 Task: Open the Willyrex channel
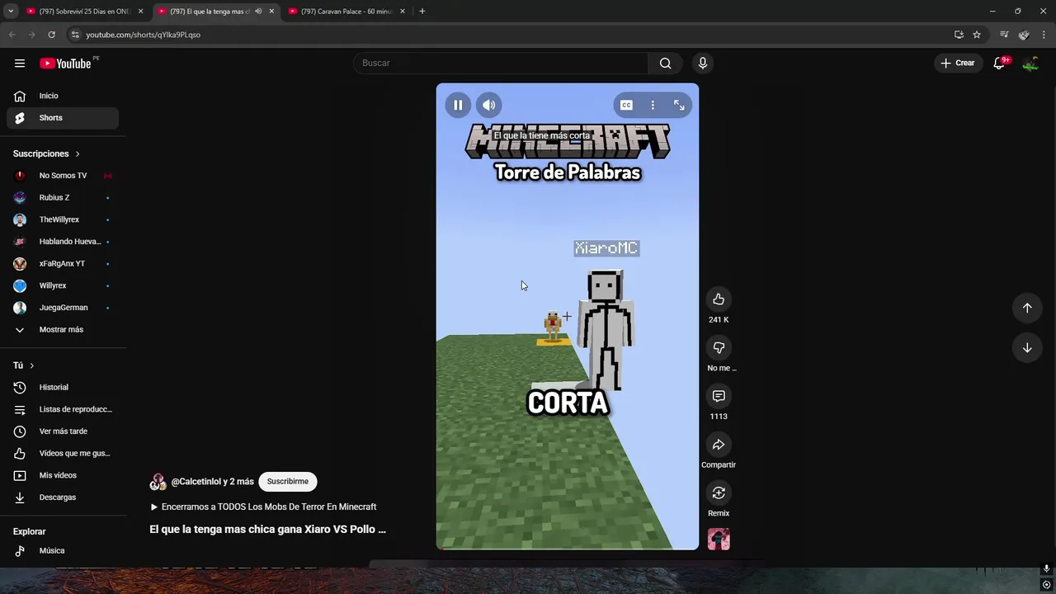[x=63, y=285]
